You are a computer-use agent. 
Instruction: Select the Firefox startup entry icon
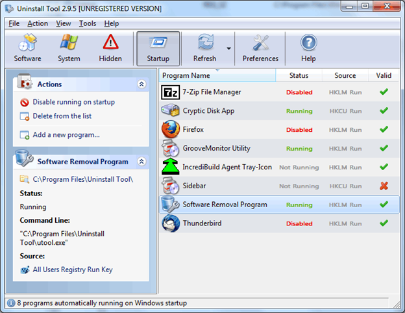171,129
